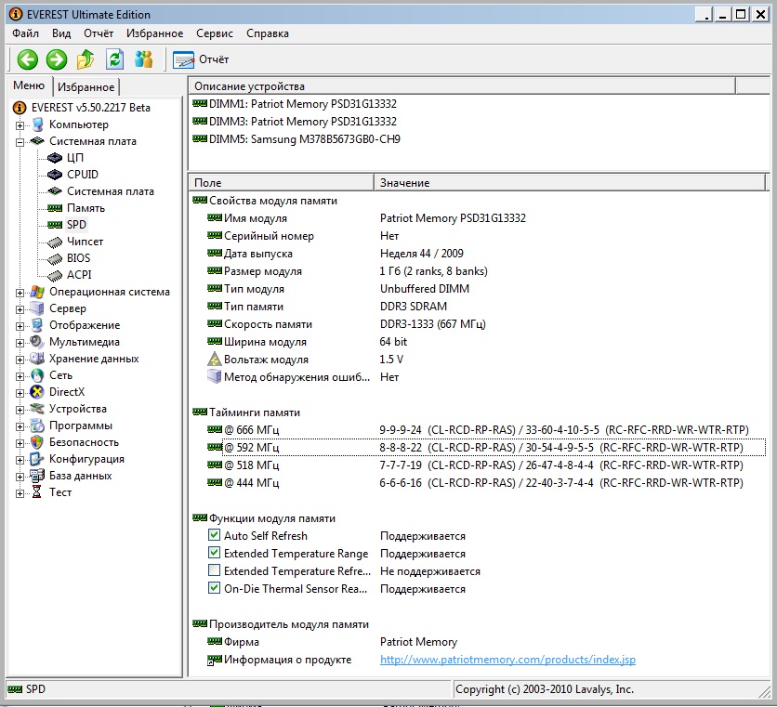Click the Вольтаж модуля warning icon
The width and height of the screenshot is (777, 707).
pyautogui.click(x=214, y=359)
